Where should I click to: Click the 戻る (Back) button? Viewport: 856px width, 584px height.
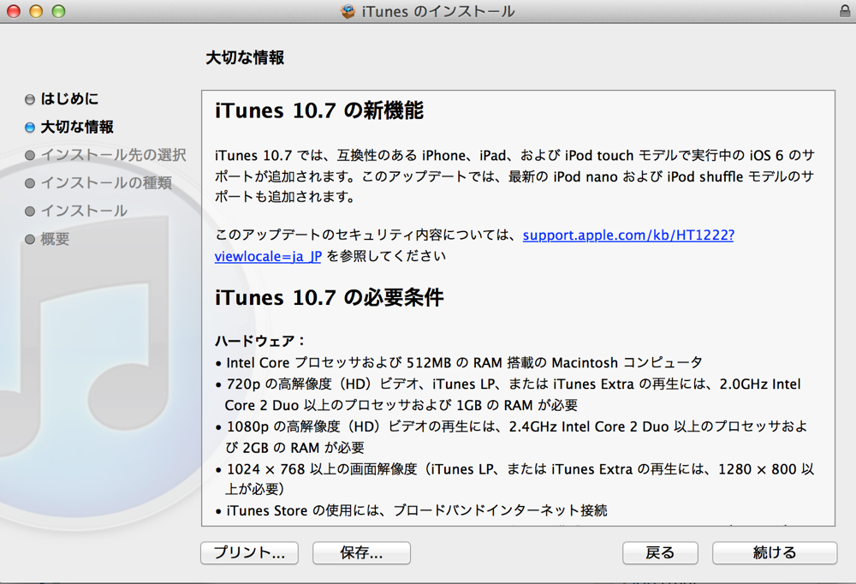pos(660,552)
